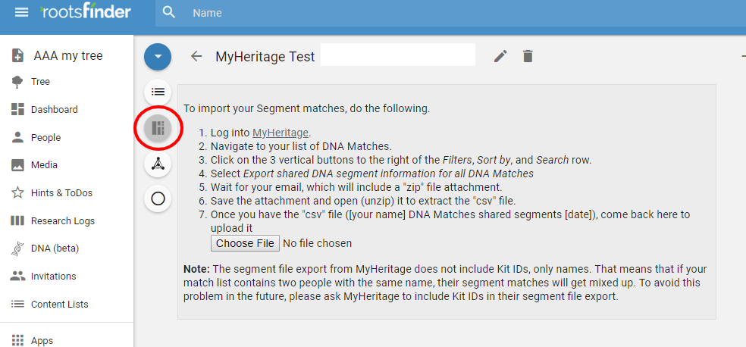Open the hamburger menu in header
Screen dimensions: 746x347
(22, 12)
